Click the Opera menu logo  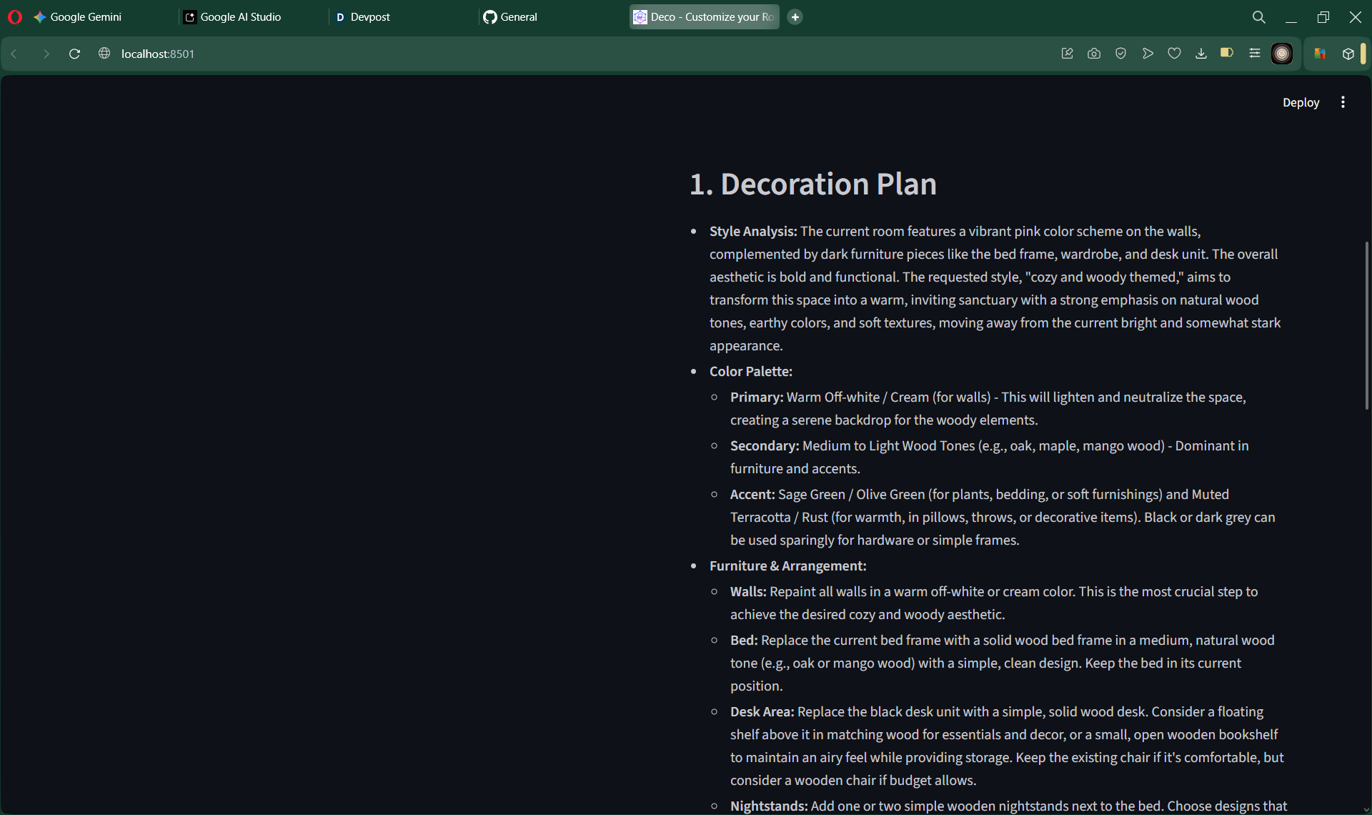tap(15, 17)
